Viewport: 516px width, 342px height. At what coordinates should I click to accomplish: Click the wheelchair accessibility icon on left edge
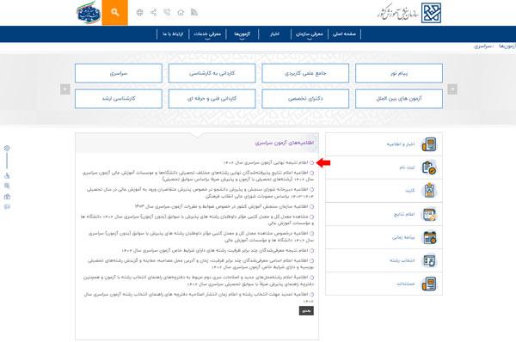pos(7,175)
